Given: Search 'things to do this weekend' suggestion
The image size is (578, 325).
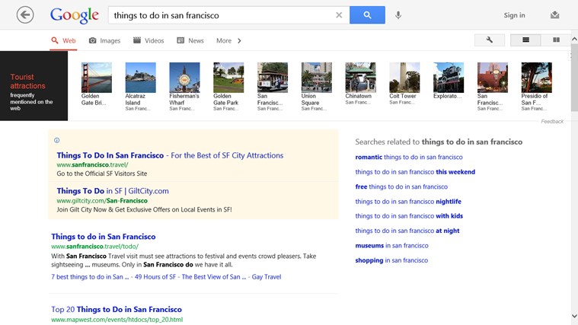Looking at the screenshot, I should tap(415, 172).
